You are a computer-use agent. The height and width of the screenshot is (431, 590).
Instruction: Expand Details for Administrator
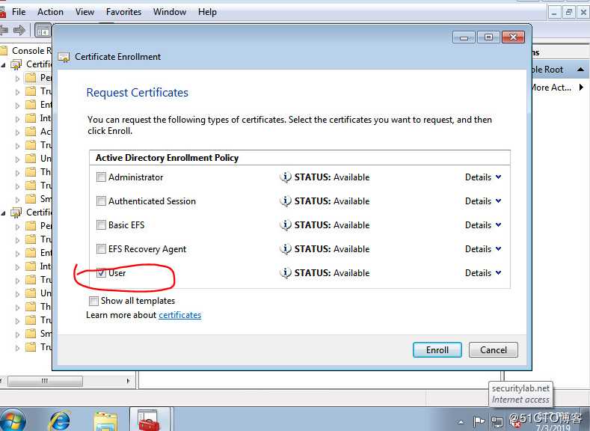483,177
